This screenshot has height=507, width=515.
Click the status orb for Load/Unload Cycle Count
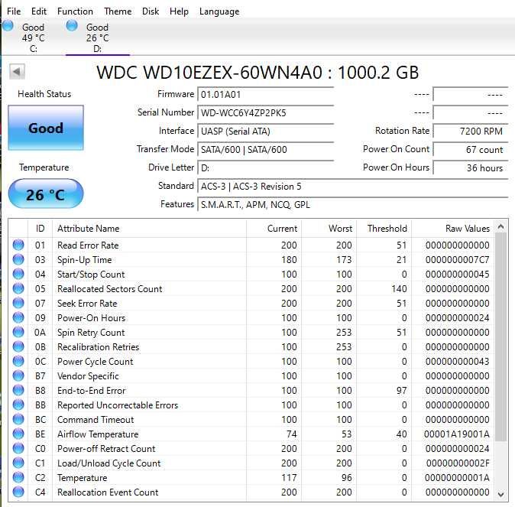click(18, 463)
